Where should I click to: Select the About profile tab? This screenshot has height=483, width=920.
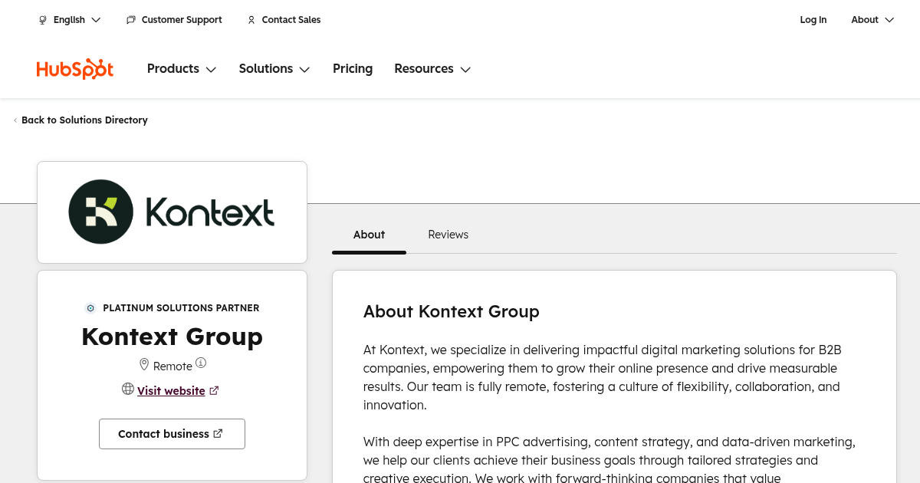pyautogui.click(x=369, y=235)
